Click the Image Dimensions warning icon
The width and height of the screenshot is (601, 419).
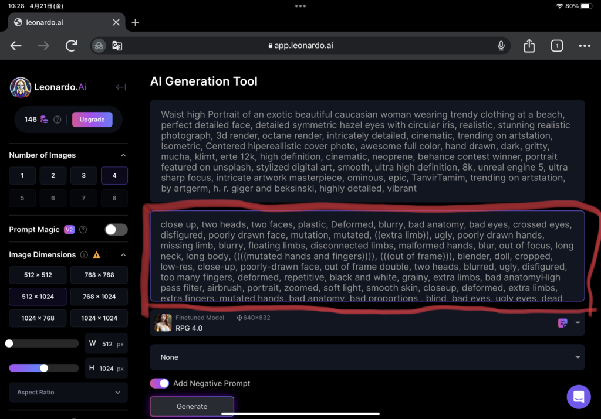coord(97,255)
